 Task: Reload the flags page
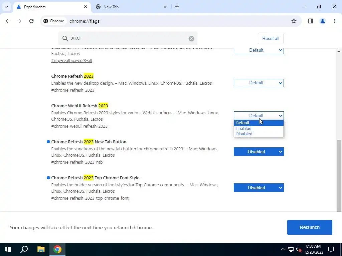(31, 21)
